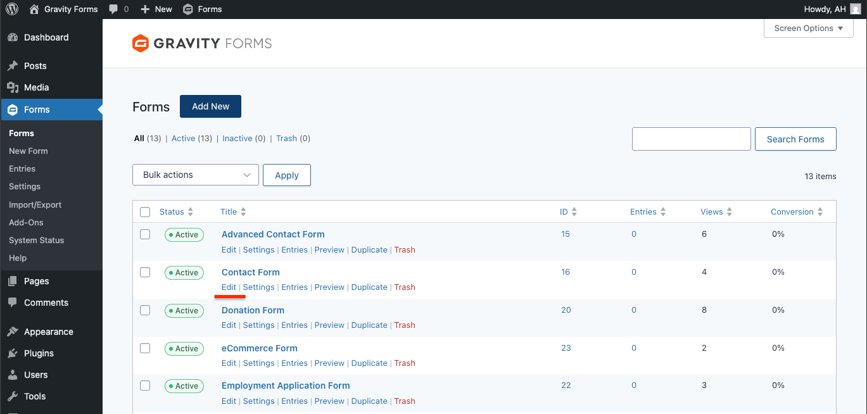Click inside the search forms input field

point(691,139)
